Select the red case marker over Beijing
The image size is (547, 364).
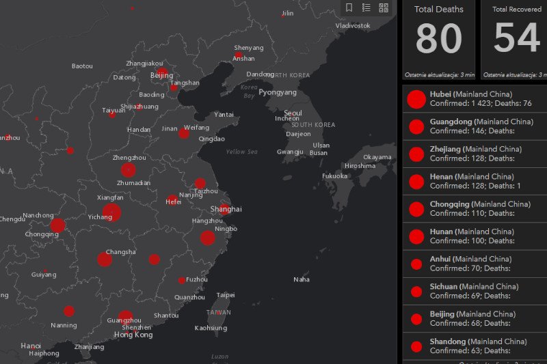pos(162,72)
